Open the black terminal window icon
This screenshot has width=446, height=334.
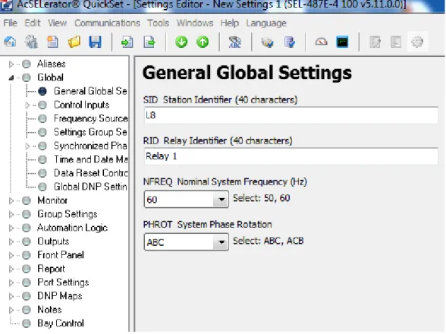342,43
